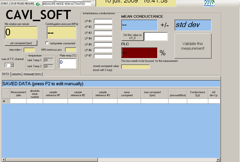The width and height of the screenshot is (240, 162).
Task: Decrease the num of T°C channel value
Action: (12, 66)
